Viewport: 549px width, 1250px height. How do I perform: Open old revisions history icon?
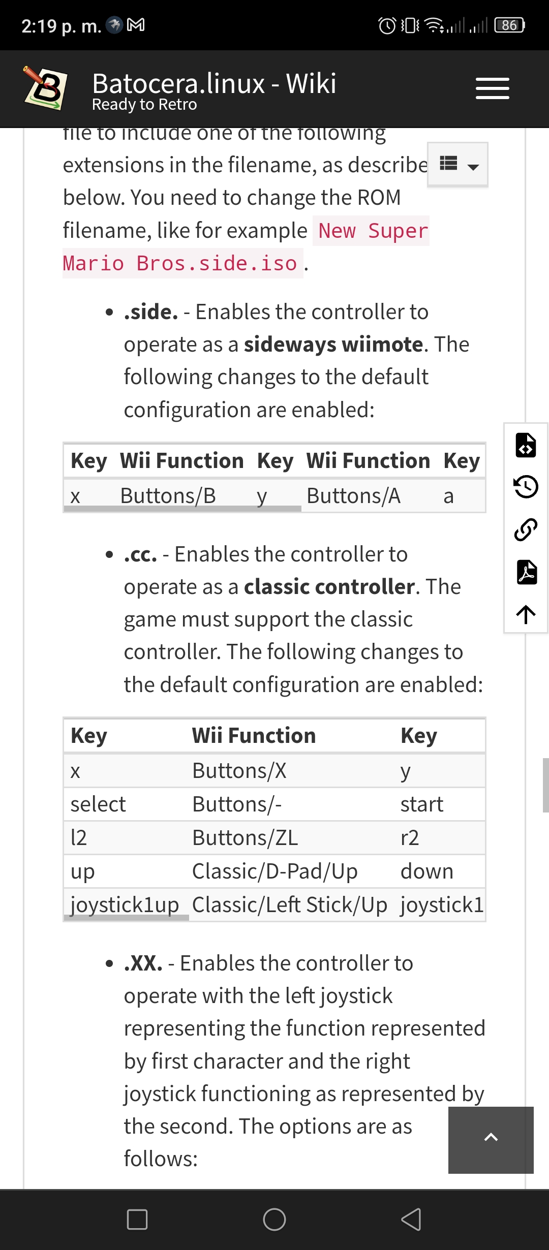pyautogui.click(x=526, y=487)
